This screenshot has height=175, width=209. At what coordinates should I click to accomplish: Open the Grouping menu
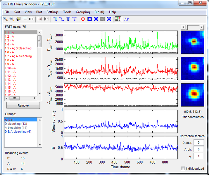tap(83, 12)
